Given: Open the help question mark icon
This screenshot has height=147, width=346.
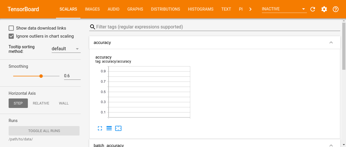Looking at the screenshot, I should coord(336,9).
